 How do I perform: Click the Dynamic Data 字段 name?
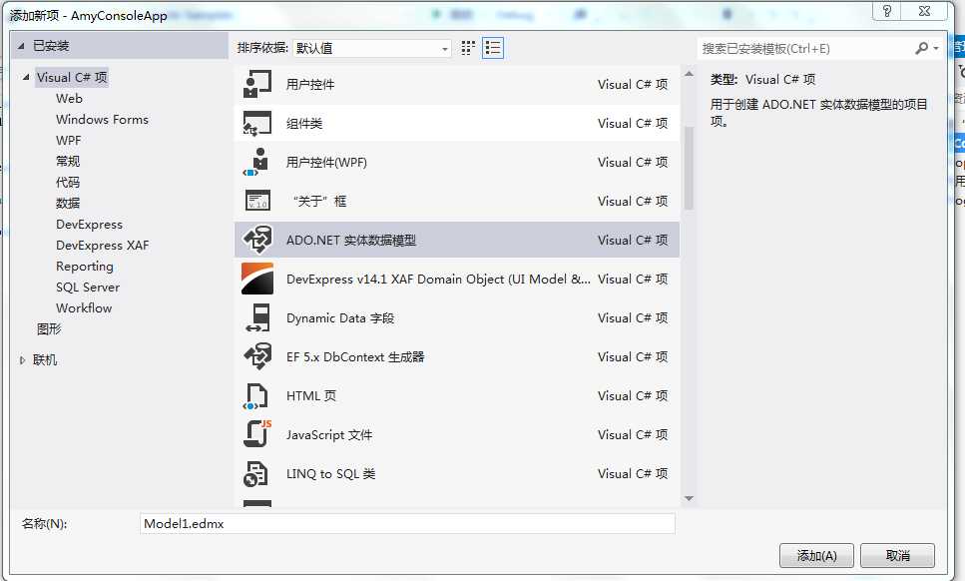point(339,317)
